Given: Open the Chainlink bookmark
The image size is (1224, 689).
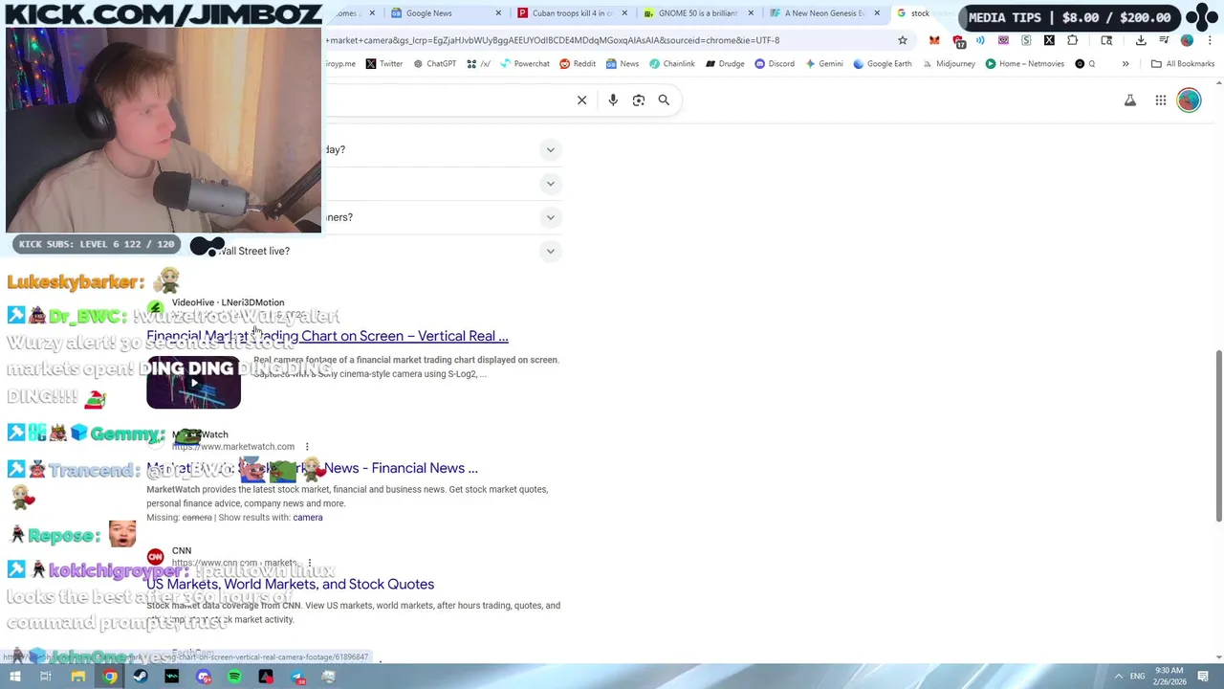Looking at the screenshot, I should (x=672, y=63).
